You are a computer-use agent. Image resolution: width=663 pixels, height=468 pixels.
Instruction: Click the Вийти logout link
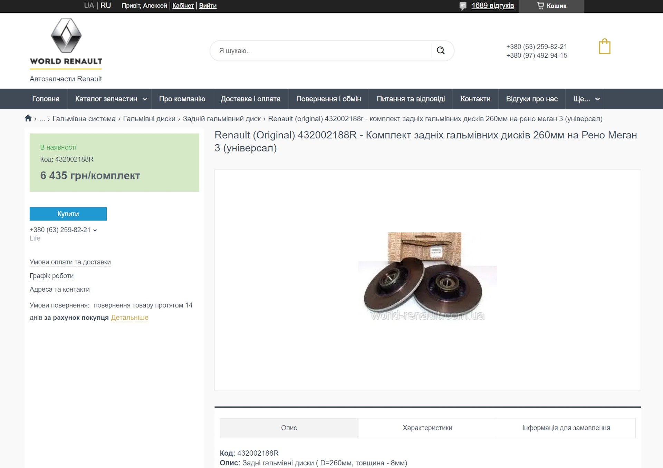(x=208, y=6)
